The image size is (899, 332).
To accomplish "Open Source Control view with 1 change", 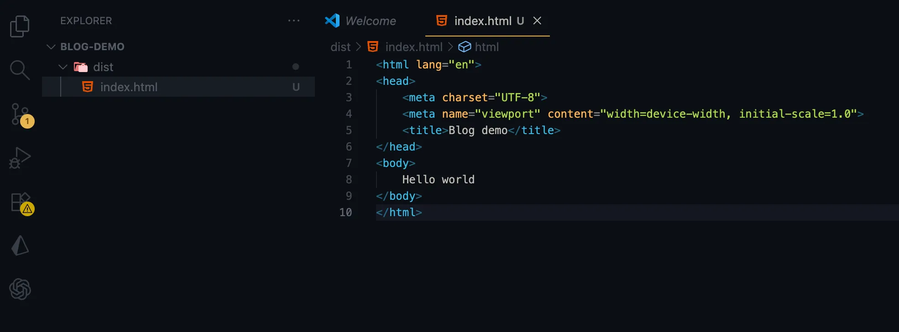I will pyautogui.click(x=21, y=115).
